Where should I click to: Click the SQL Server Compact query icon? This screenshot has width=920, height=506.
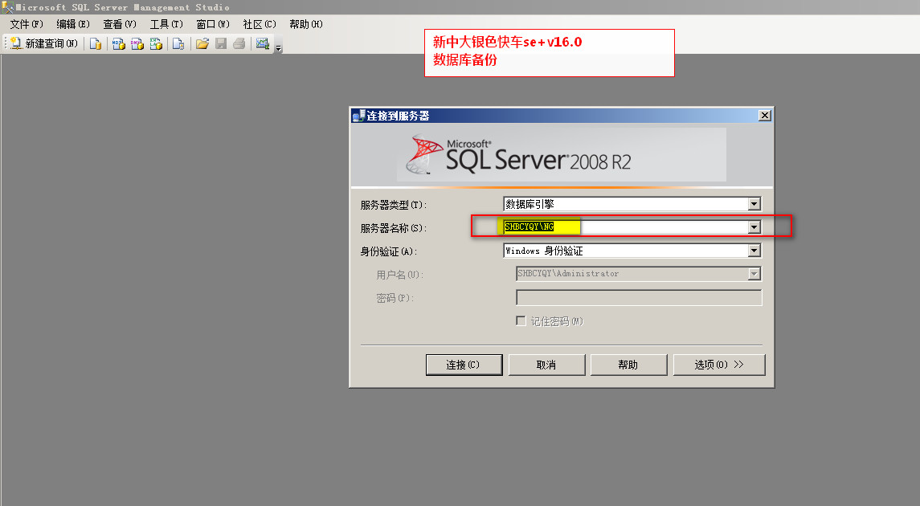pos(178,43)
